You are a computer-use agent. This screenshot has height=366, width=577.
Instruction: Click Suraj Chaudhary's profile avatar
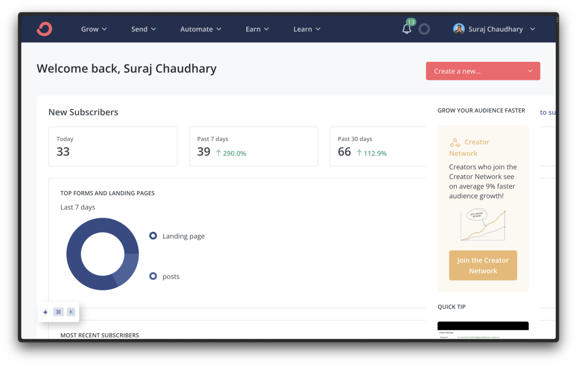click(459, 29)
